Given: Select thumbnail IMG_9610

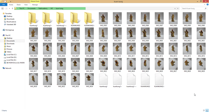Looking at the screenshot, I should [x=117, y=50].
